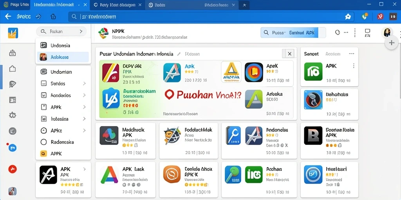Switch to the Sanont tab in right panel
This screenshot has width=401, height=200.
coord(311,54)
